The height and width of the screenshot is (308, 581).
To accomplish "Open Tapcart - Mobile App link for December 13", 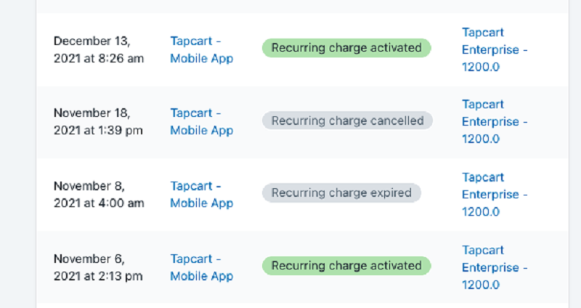I will tap(201, 49).
